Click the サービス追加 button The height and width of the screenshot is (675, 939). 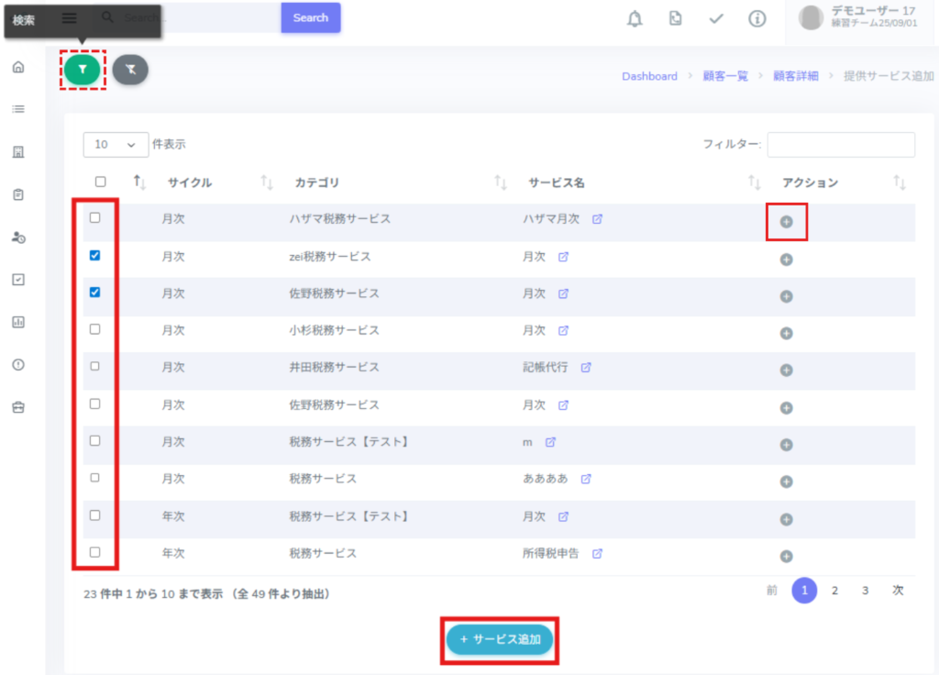pos(500,639)
